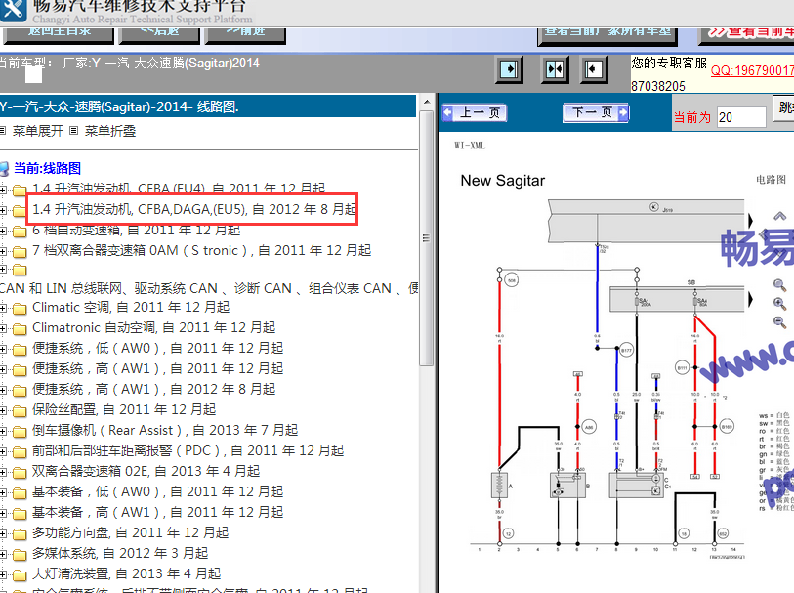Click the split both panes layout icon
Screen dimensions: 794x593
click(555, 68)
